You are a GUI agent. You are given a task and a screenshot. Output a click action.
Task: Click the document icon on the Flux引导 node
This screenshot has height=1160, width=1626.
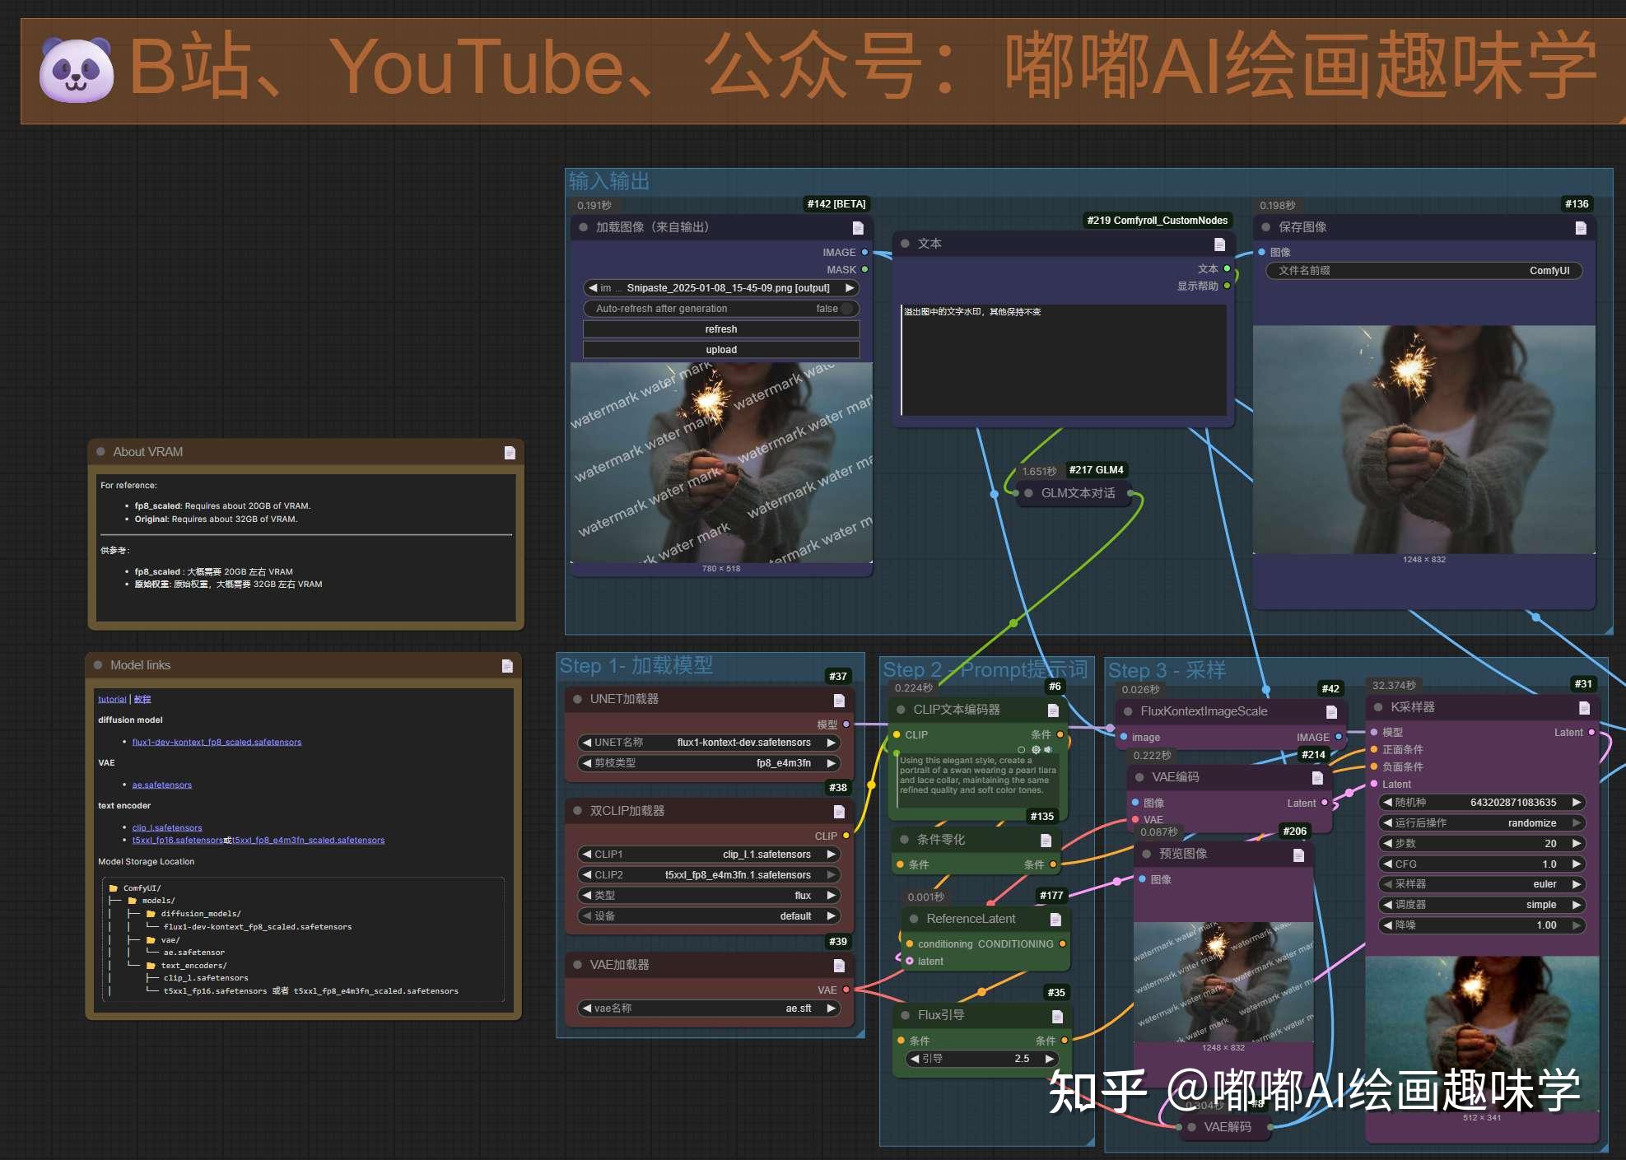[1057, 1015]
